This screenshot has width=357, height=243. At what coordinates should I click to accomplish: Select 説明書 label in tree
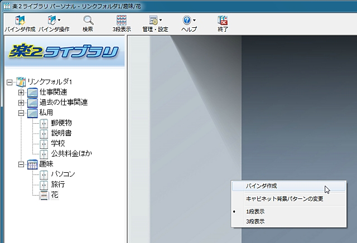coord(61,133)
